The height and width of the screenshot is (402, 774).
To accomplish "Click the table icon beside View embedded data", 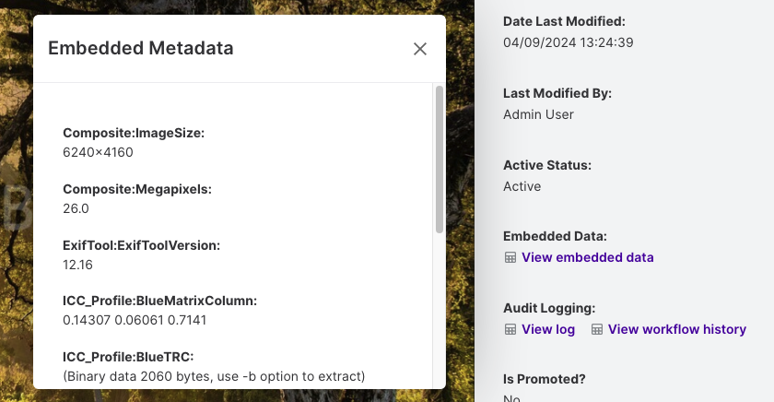I will tap(510, 257).
